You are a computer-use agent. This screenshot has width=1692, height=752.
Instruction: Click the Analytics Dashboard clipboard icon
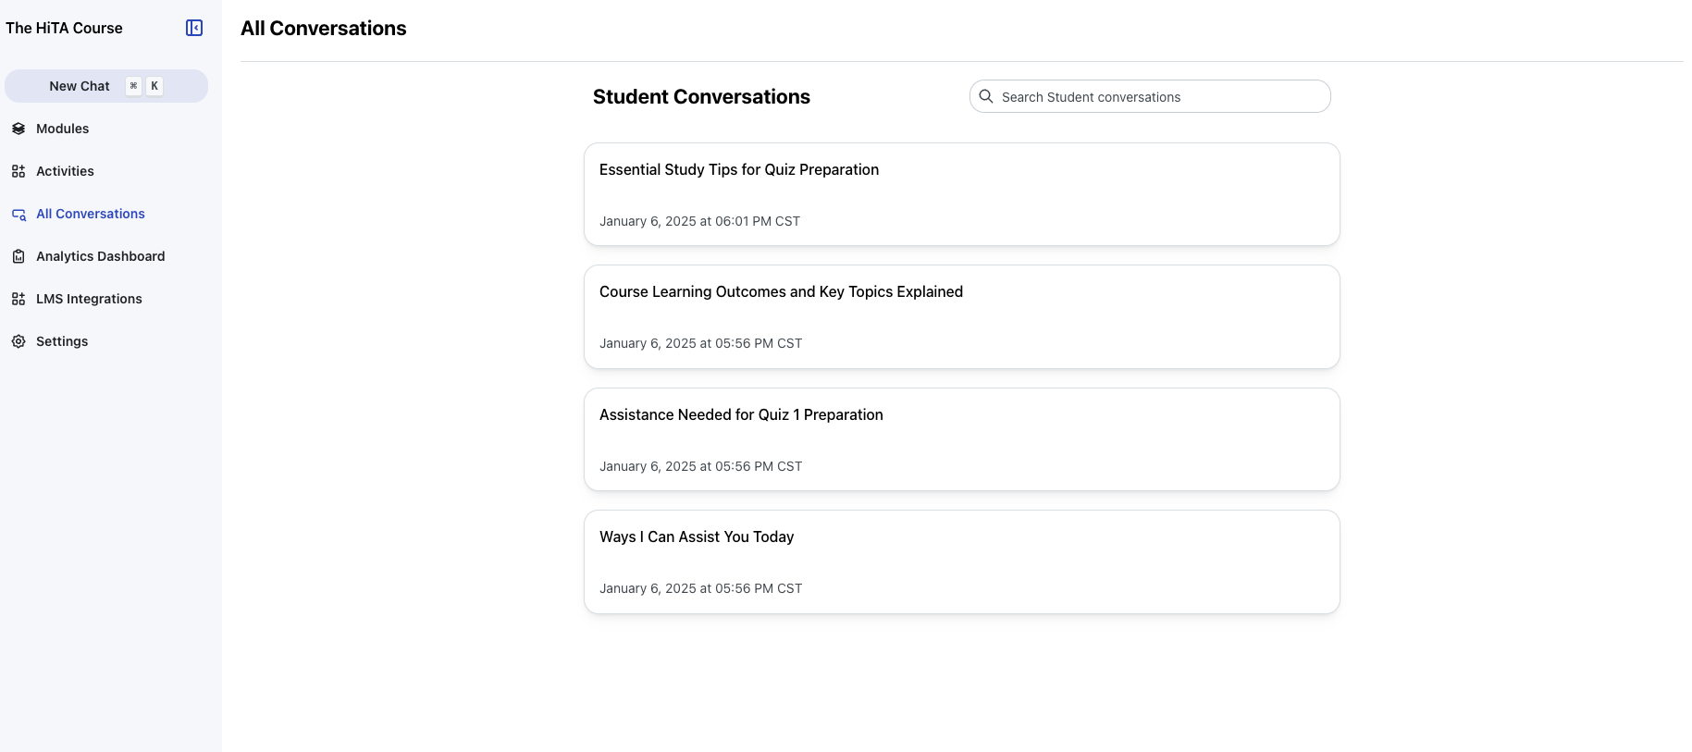coord(19,256)
